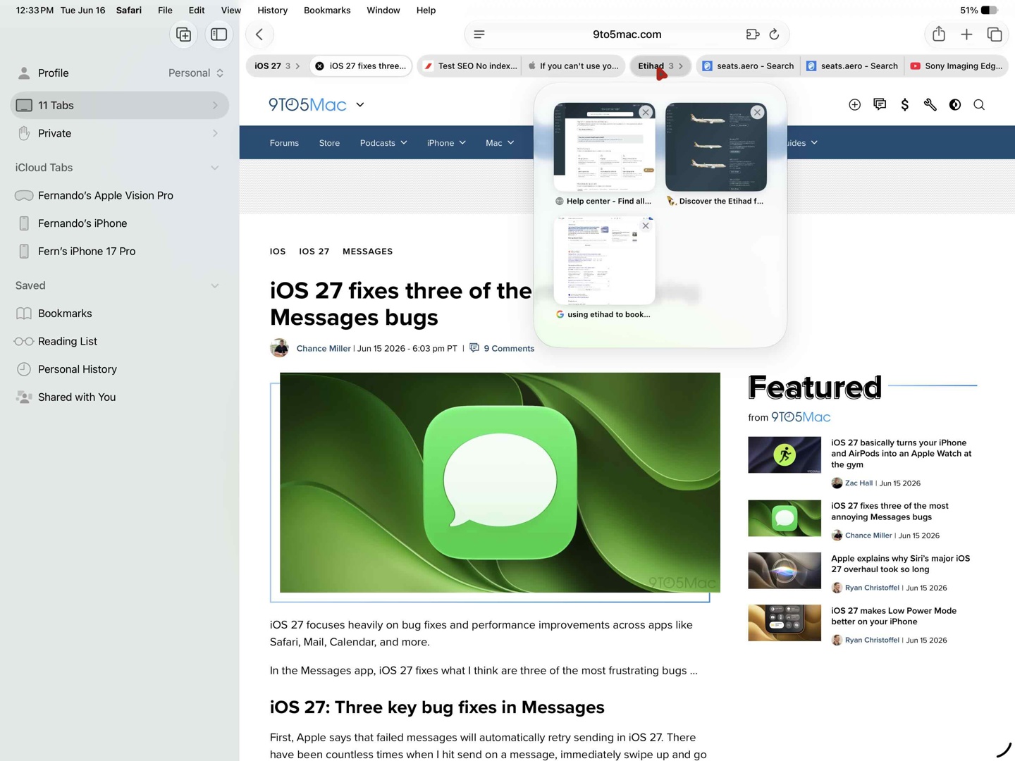The height and width of the screenshot is (761, 1015).
Task: Open the page menu icon in address bar
Action: click(x=479, y=35)
